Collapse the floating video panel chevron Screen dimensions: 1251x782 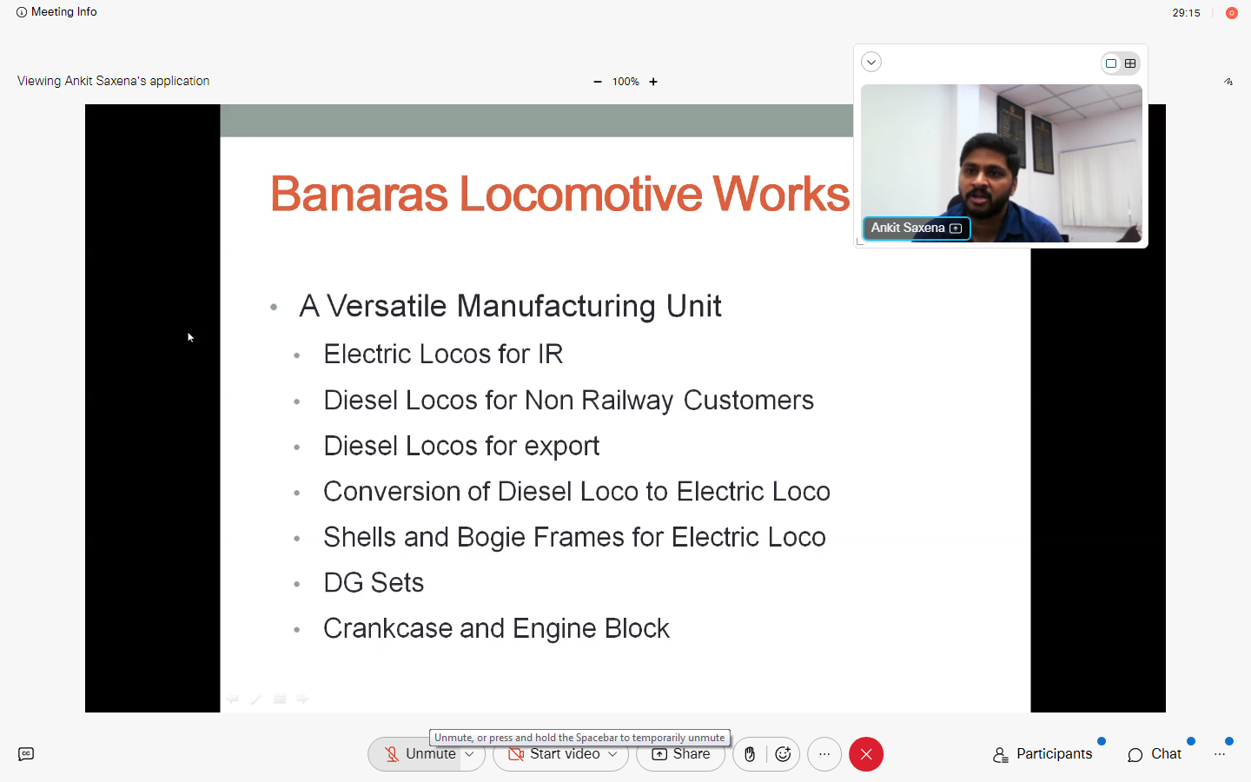tap(871, 62)
